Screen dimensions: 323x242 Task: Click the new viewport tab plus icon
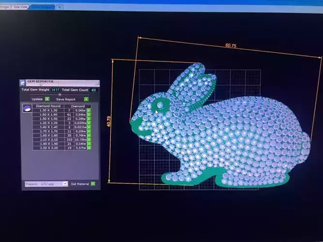[60, 7]
